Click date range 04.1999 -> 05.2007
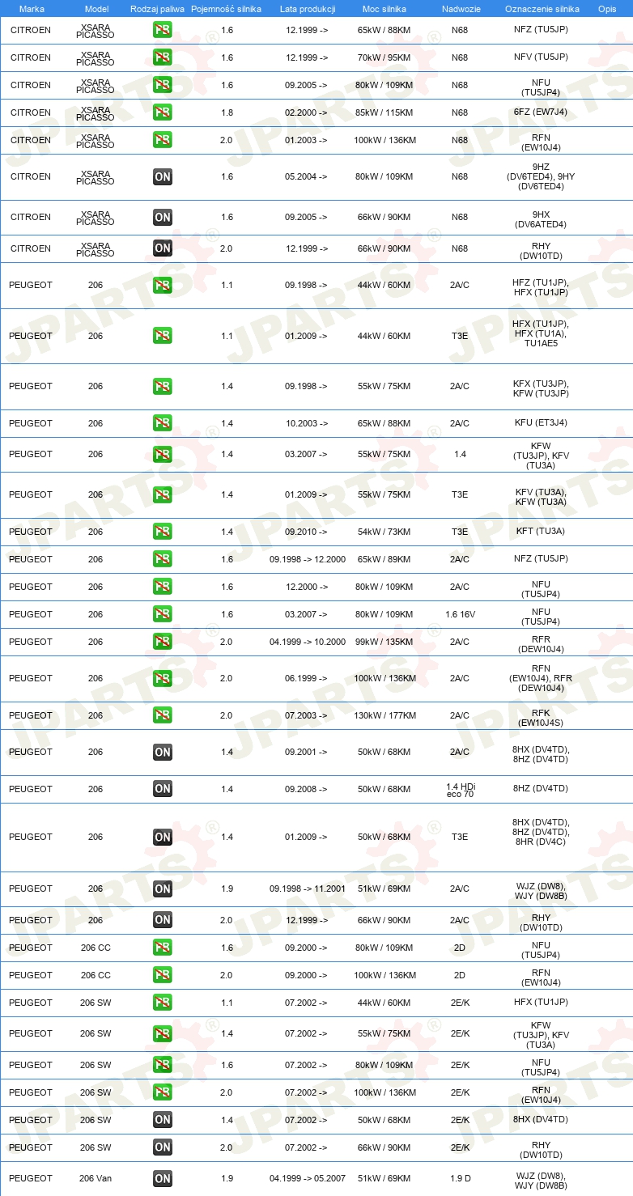The width and height of the screenshot is (633, 1196). (x=308, y=1178)
